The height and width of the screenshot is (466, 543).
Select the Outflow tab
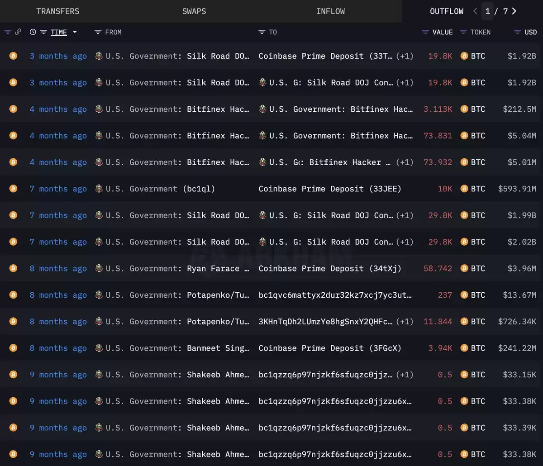447,11
